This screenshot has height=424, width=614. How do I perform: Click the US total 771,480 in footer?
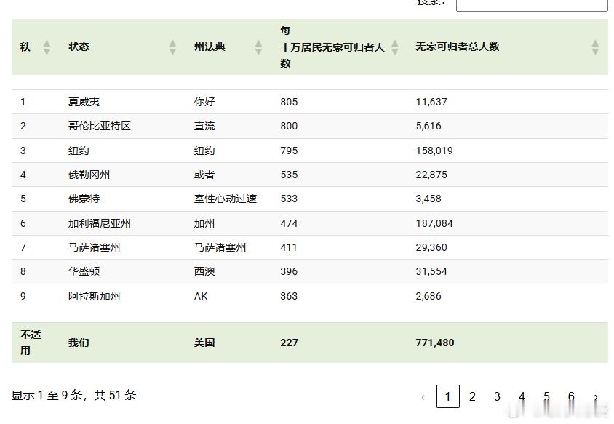(x=434, y=343)
